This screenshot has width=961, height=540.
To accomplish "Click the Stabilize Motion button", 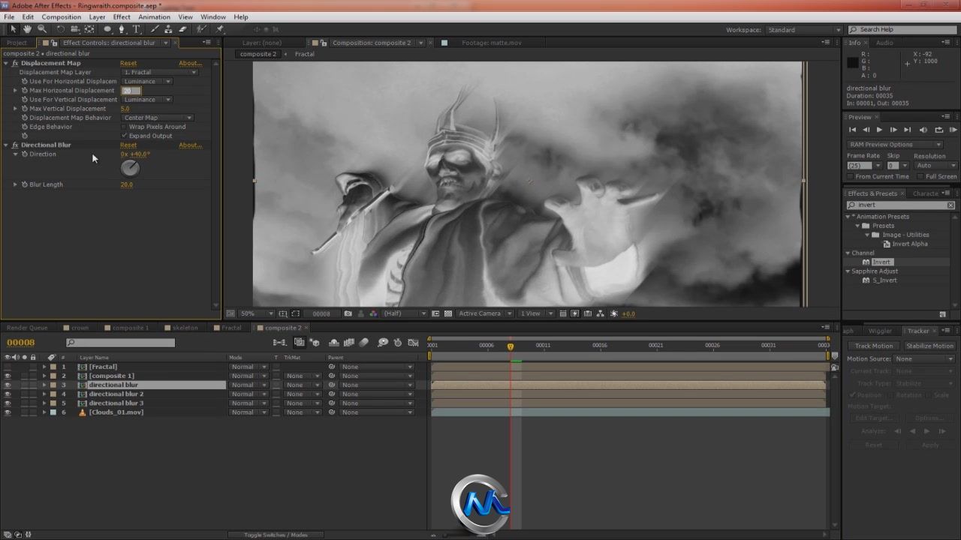I will [929, 346].
